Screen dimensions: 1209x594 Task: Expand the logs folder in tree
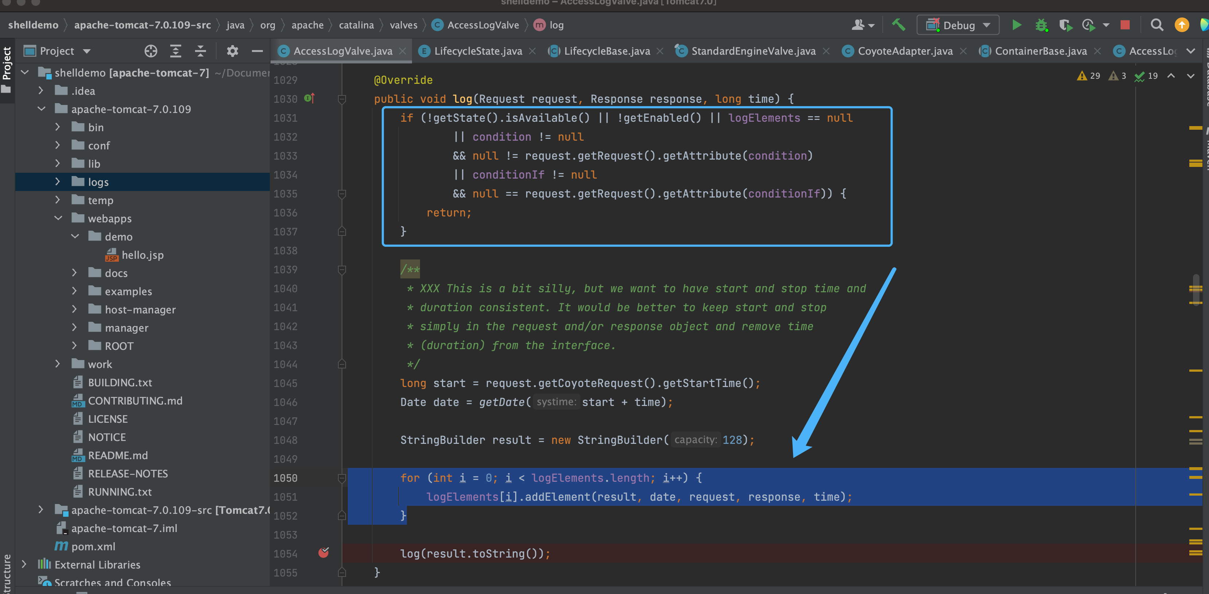(57, 181)
